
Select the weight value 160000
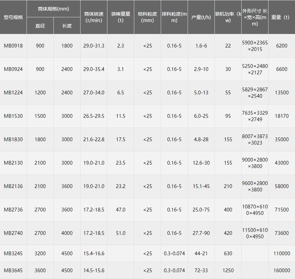click(x=282, y=271)
